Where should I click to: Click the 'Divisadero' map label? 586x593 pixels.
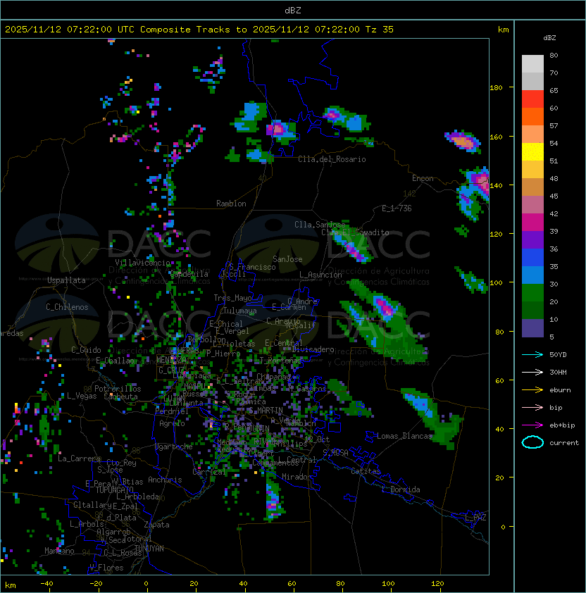[x=313, y=349]
